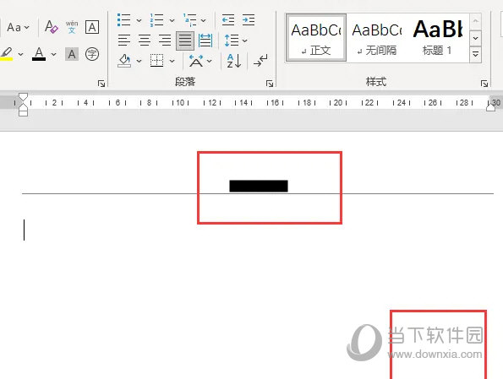Open the 段落 paragraph settings dialog launcher

(x=270, y=84)
